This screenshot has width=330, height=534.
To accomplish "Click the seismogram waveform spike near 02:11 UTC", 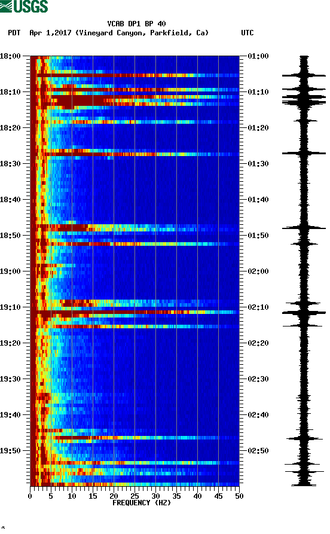I will (304, 312).
